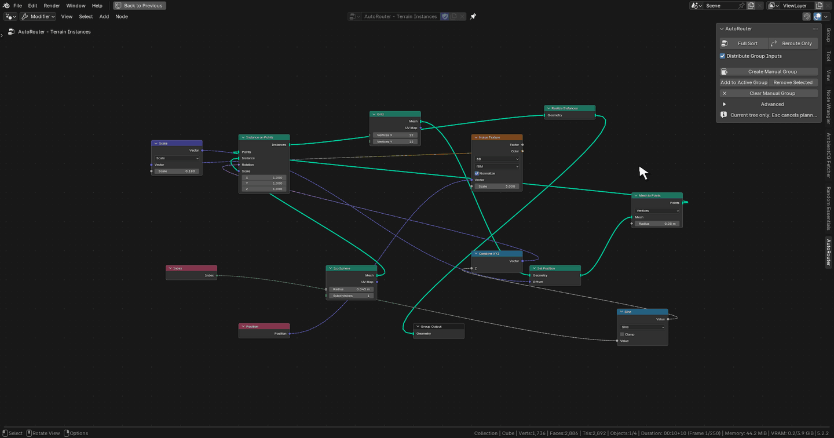Click the Radius slider on Ico Sphere node

[352, 289]
